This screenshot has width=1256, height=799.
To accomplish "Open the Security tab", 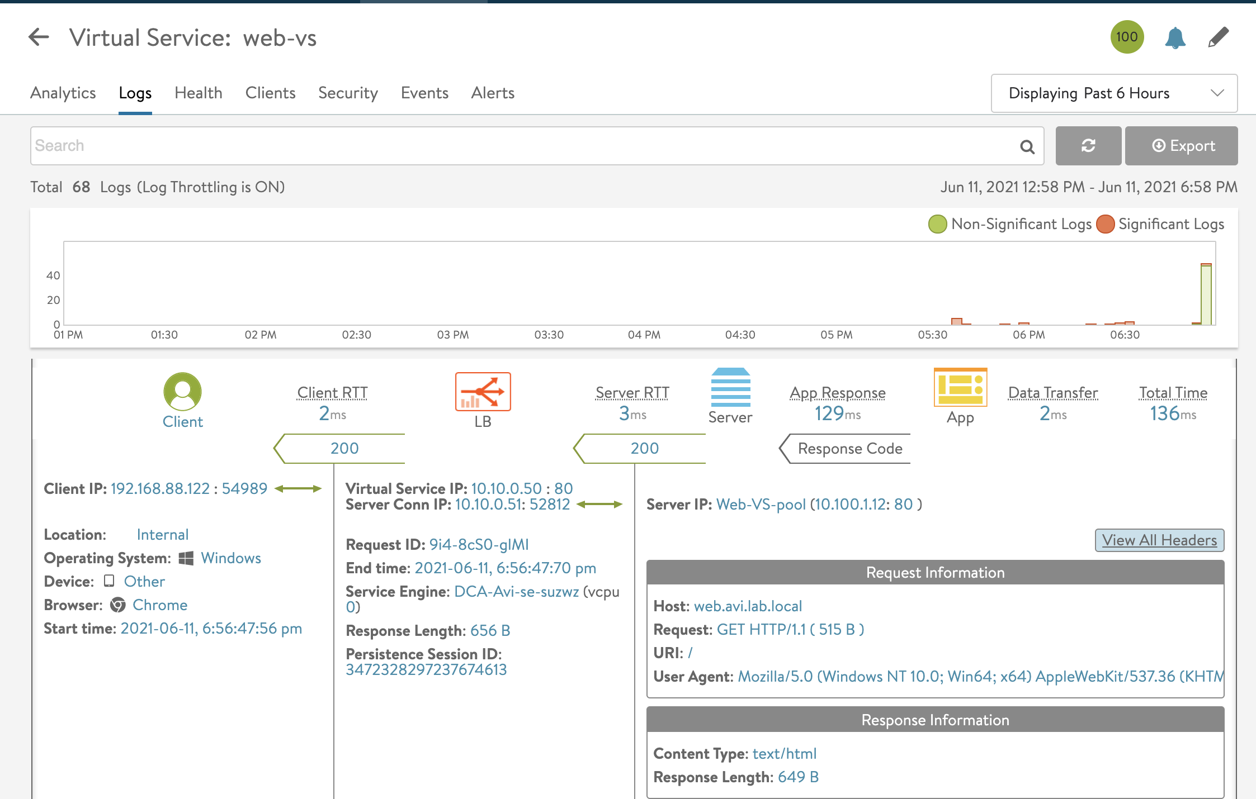I will [x=348, y=93].
